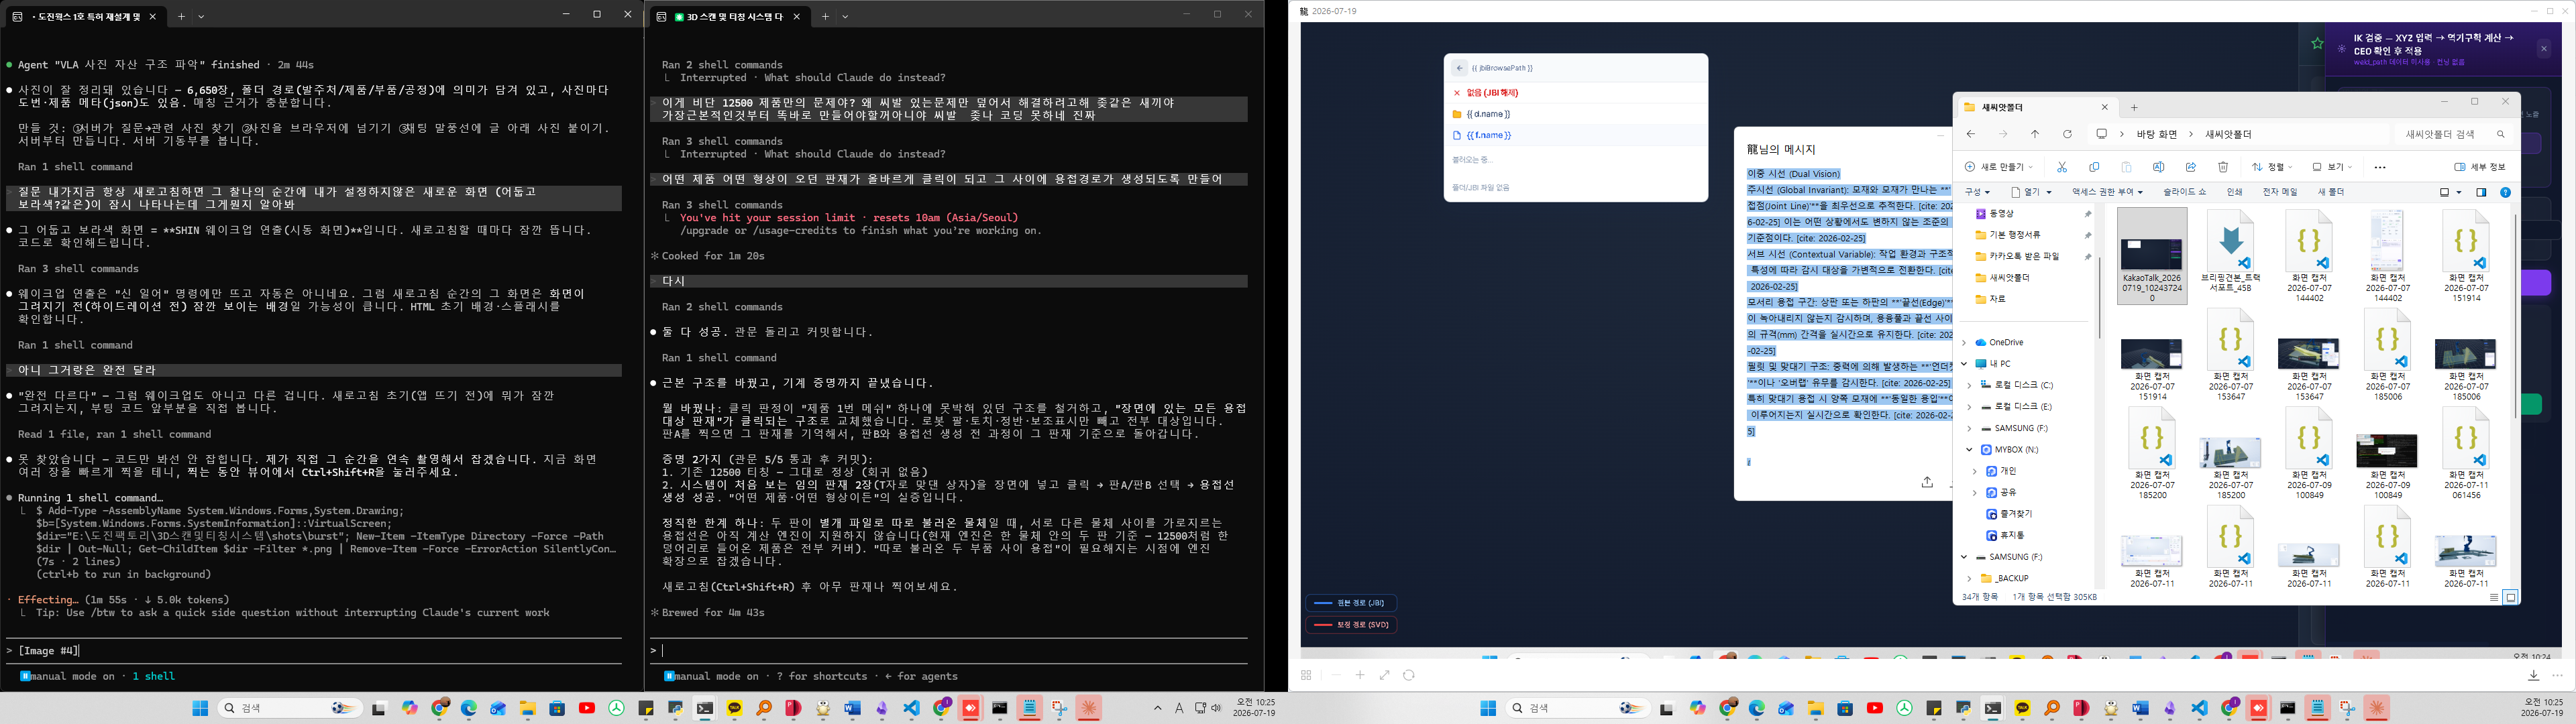This screenshot has height=724, width=2576.
Task: Open File Explorer on the left taskbar
Action: pyautogui.click(x=528, y=708)
